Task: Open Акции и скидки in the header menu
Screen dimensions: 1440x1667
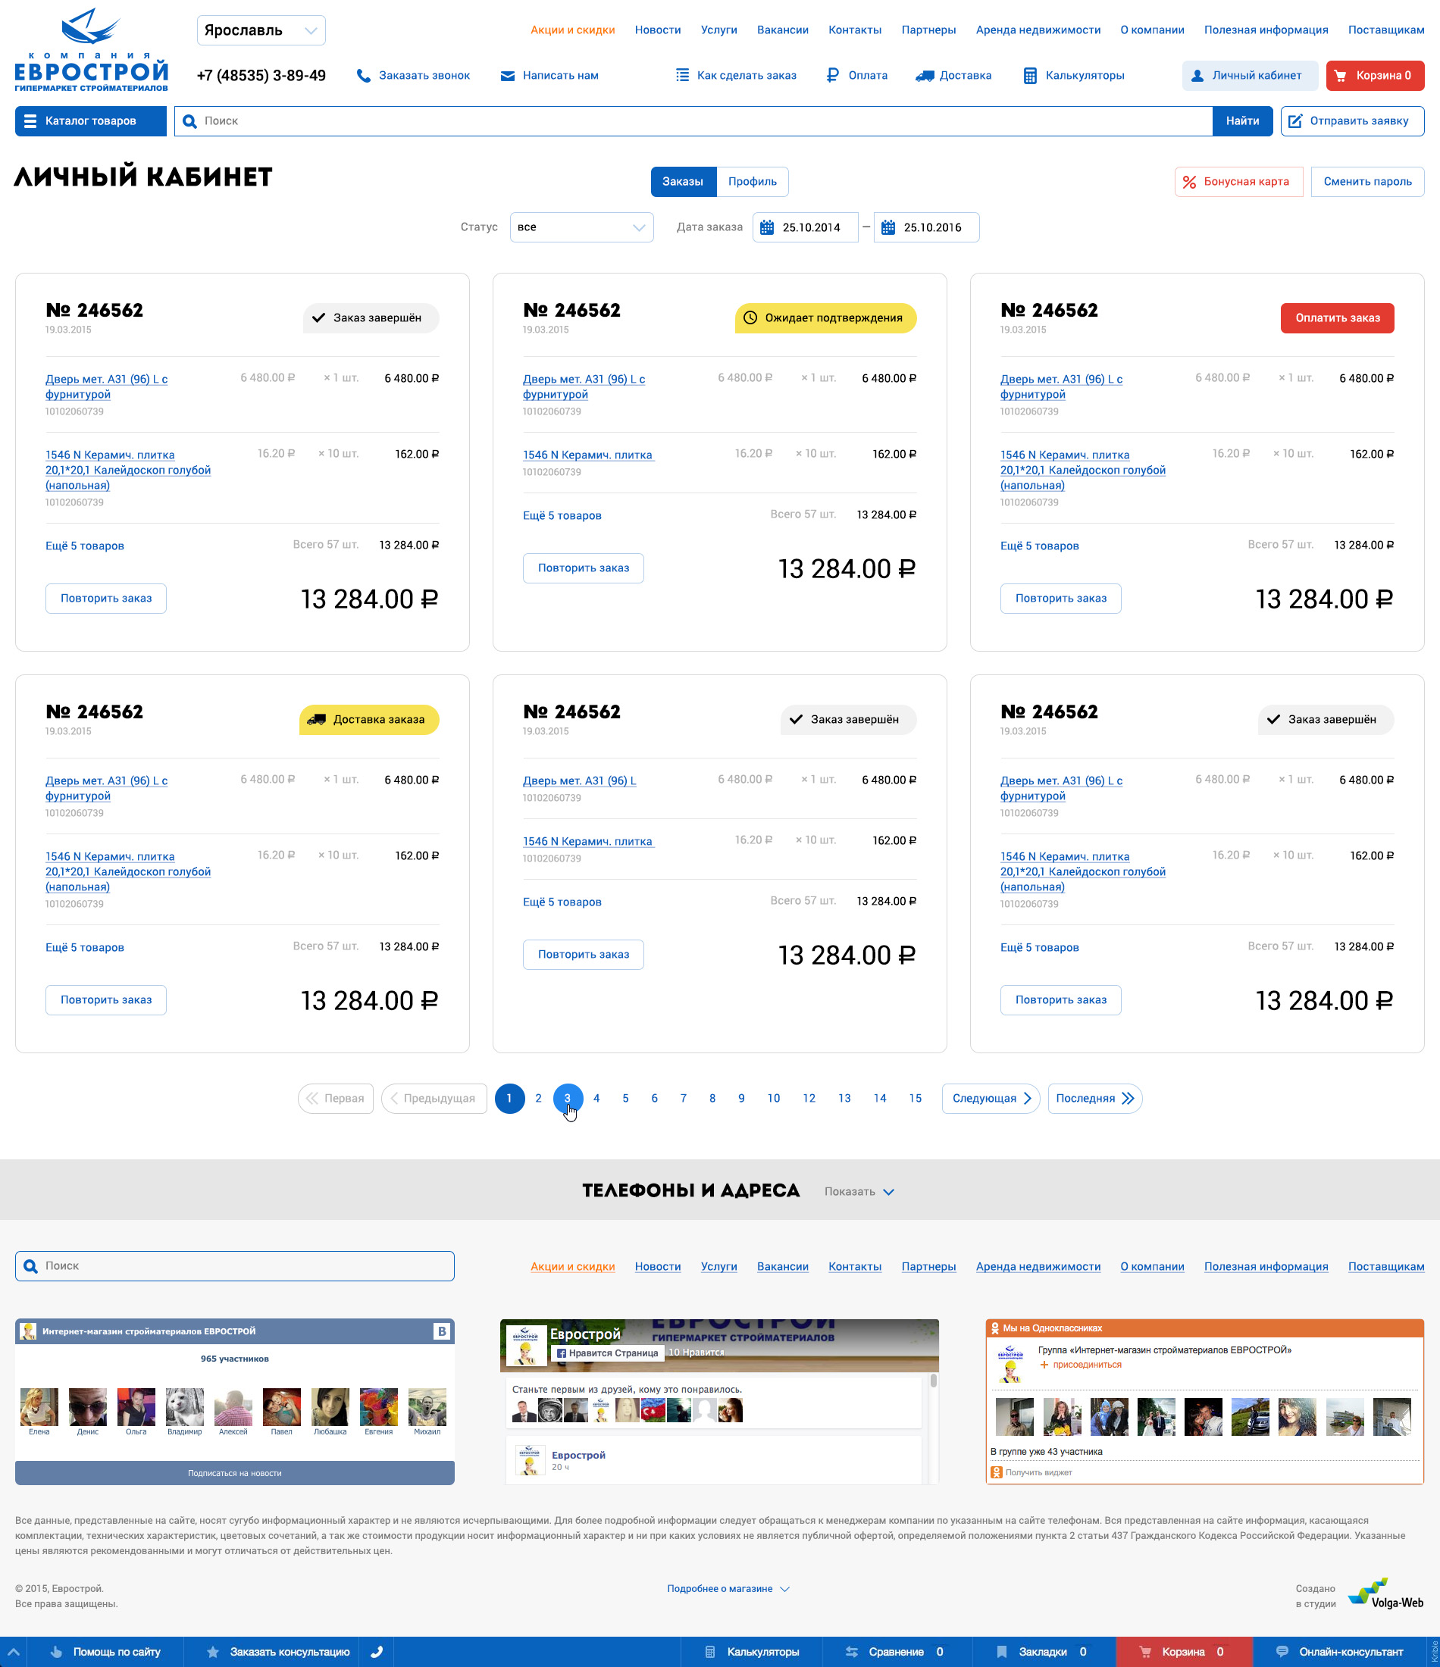Action: click(x=572, y=30)
